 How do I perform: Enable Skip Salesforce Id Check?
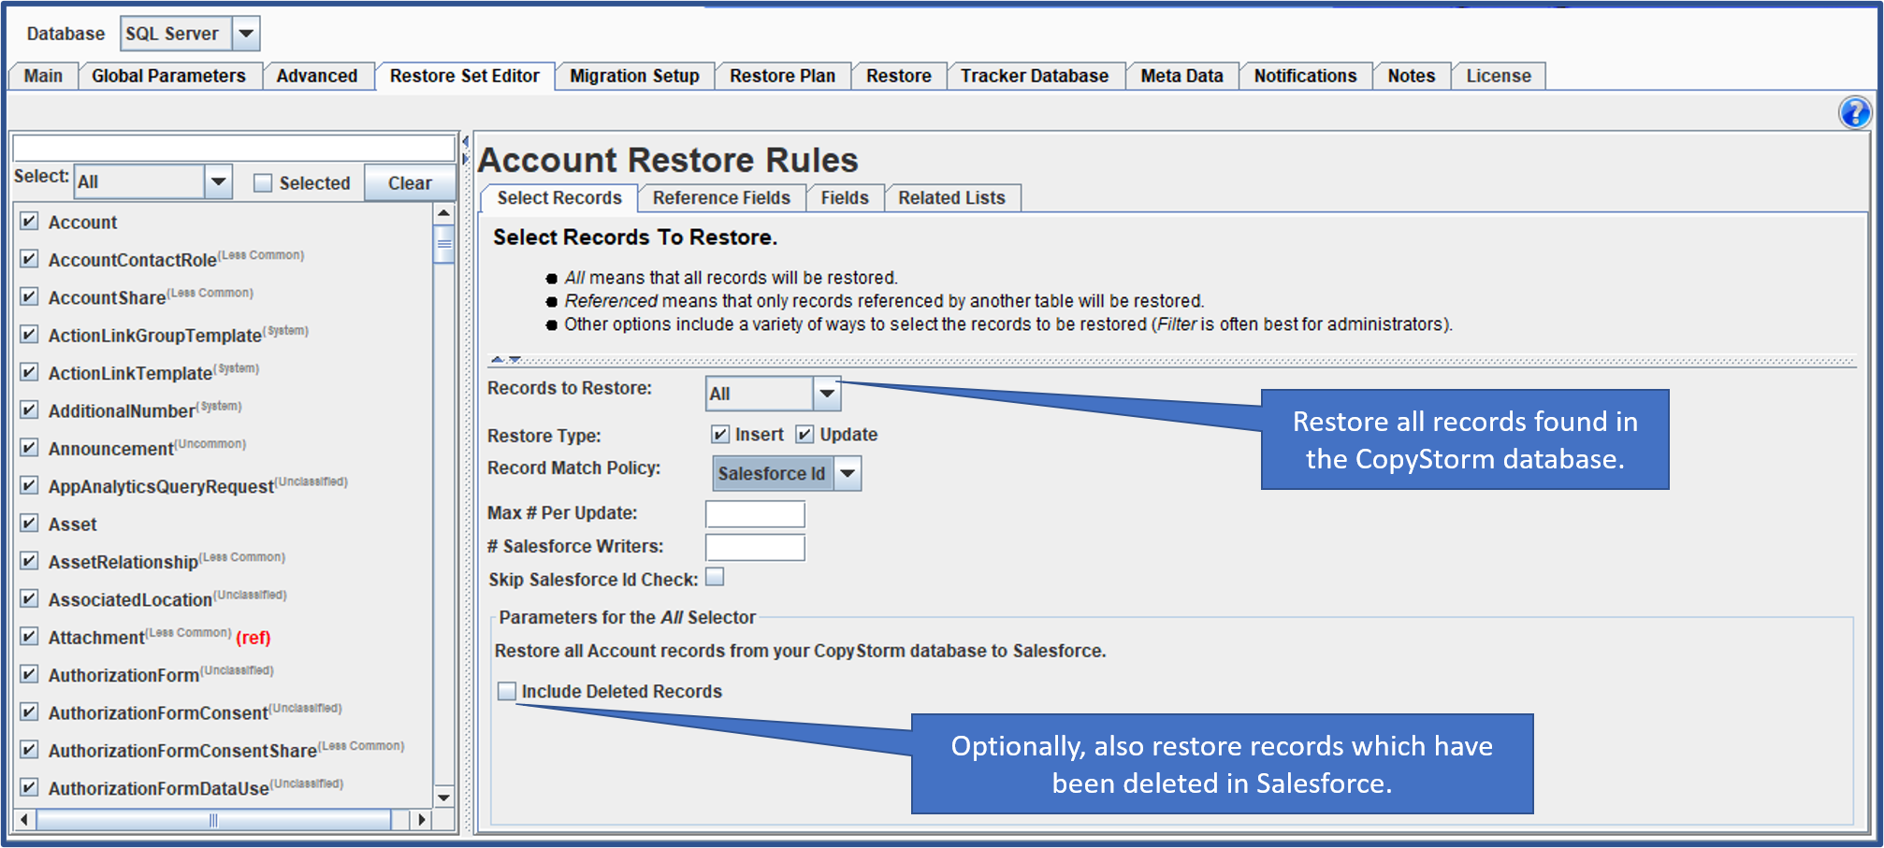715,578
